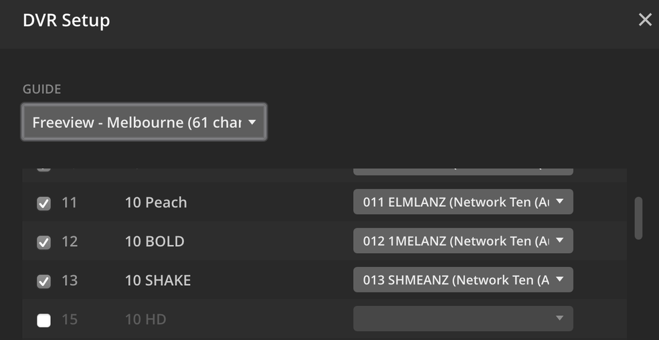Click the partially visible top row dropdown
Screen dimensions: 659x340
[462, 170]
